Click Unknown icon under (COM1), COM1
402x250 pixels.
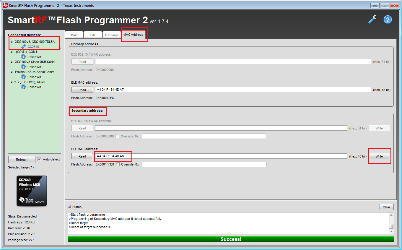tap(24, 57)
